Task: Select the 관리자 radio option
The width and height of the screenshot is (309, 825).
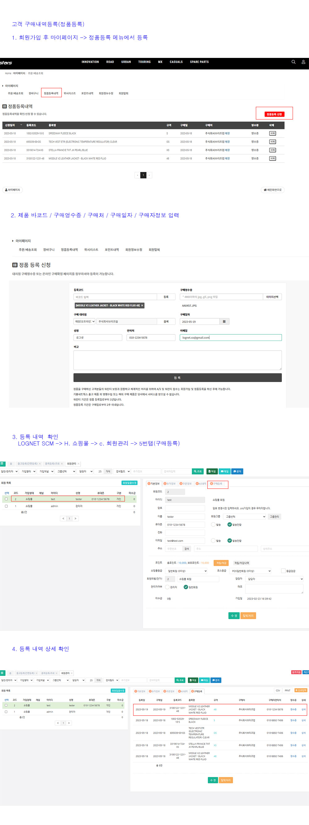Action: (x=167, y=587)
